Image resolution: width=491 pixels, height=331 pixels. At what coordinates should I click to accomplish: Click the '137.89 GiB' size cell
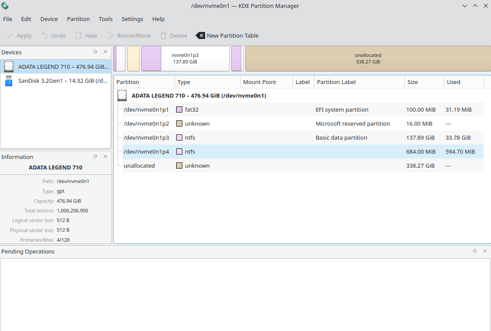click(420, 137)
